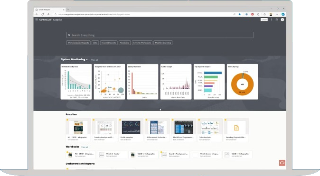Screen dimensions: 320x176
Task: Click View all beside System Monitoring
Action: click(94, 60)
